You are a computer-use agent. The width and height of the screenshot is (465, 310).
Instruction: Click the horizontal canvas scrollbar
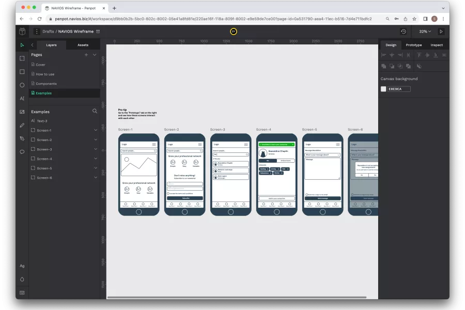tap(237, 297)
